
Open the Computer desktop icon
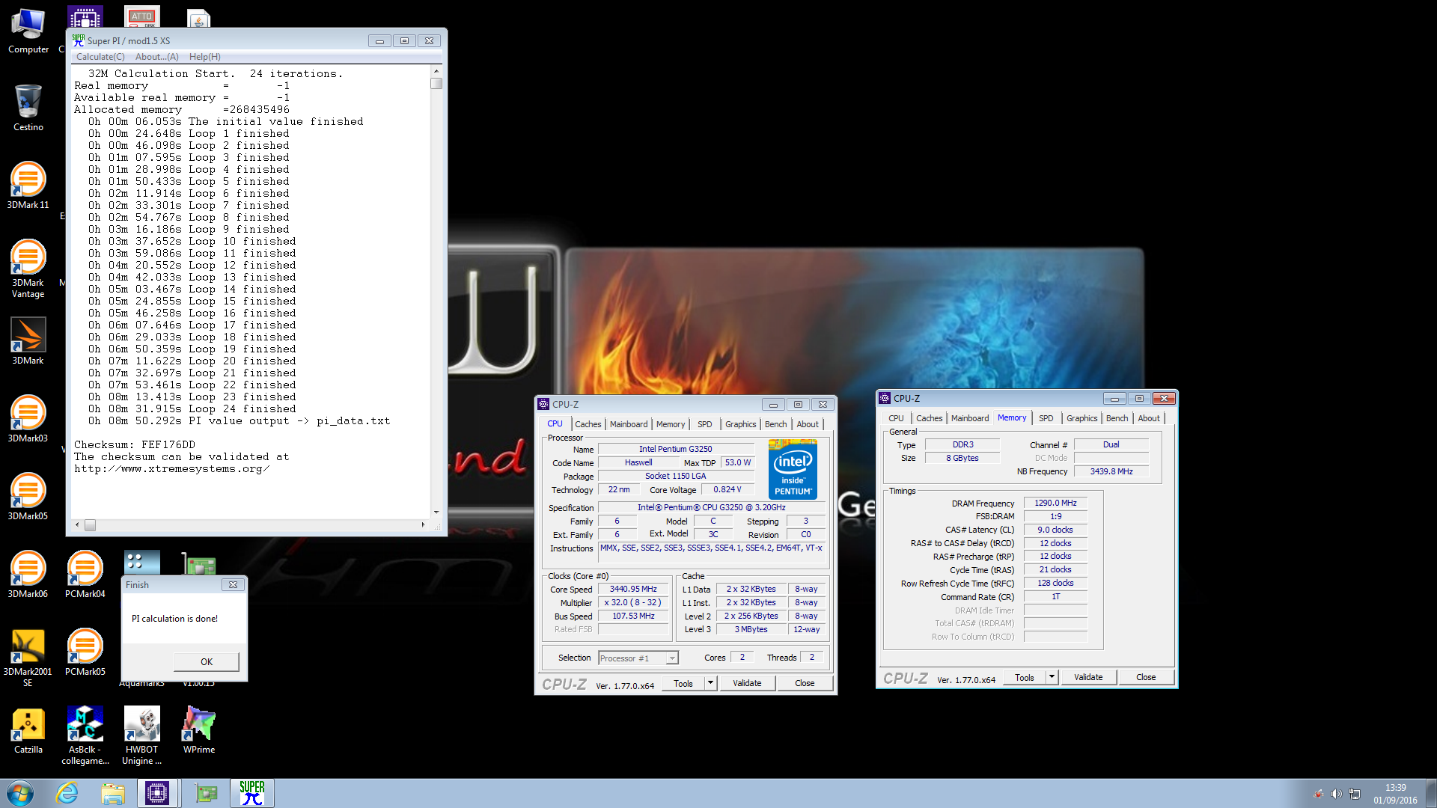(x=28, y=31)
